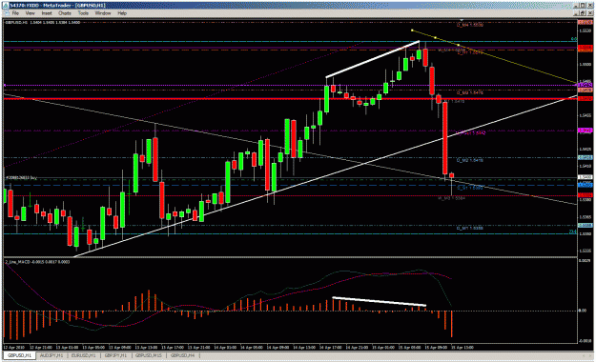The height and width of the screenshot is (362, 596).
Task: Select the buy order label on the chart
Action: [x=21, y=178]
